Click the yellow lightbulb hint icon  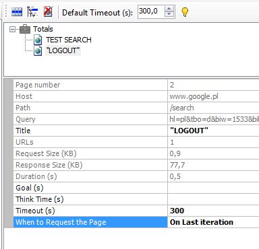(185, 12)
